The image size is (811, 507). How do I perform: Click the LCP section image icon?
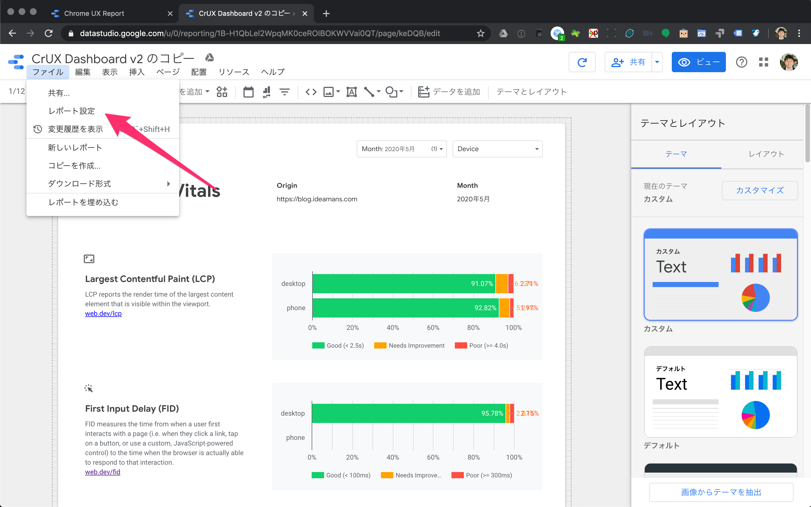(x=89, y=259)
